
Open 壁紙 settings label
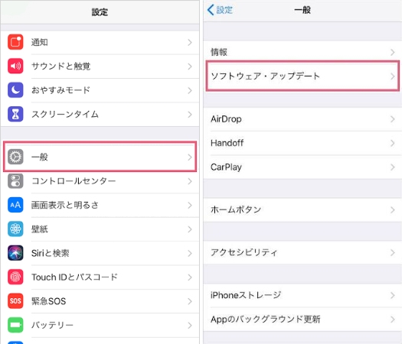pos(40,229)
